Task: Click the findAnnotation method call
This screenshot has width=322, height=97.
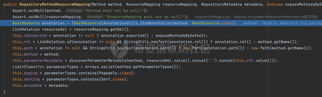Action: tap(156, 23)
